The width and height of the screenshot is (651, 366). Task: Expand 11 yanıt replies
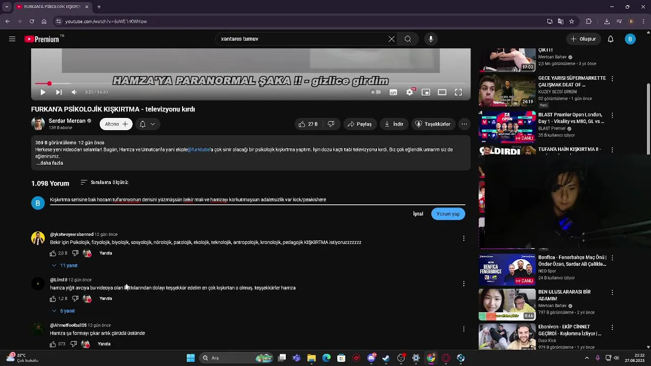click(65, 265)
